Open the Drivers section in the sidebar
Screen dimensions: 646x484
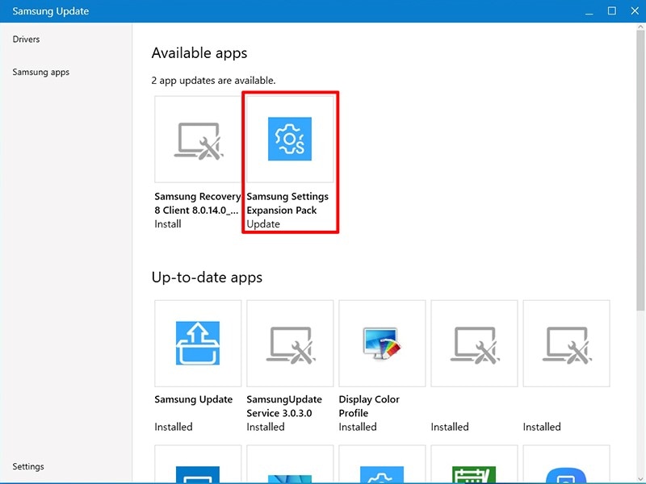[26, 39]
